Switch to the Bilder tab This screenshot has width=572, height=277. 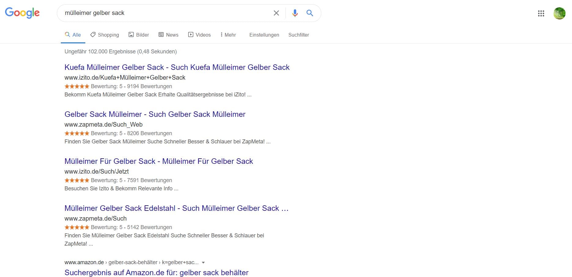pyautogui.click(x=139, y=35)
